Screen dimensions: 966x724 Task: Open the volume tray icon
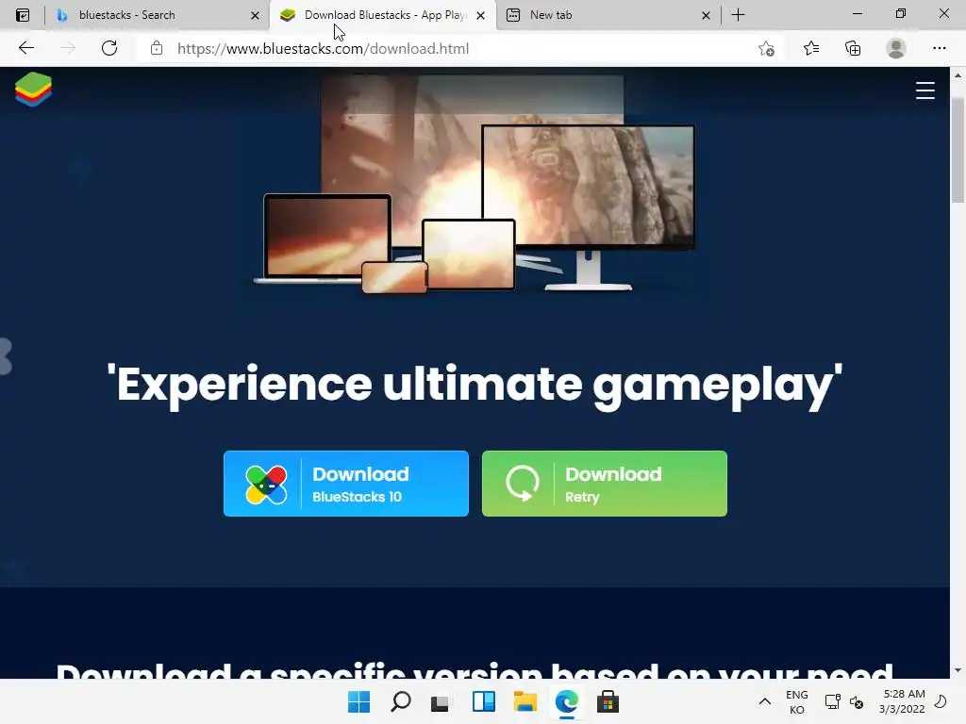[x=857, y=701]
